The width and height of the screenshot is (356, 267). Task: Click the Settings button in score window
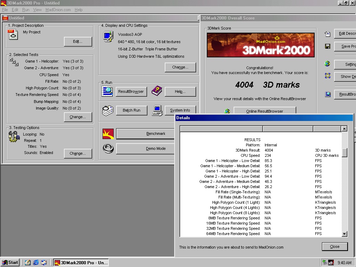[345, 64]
